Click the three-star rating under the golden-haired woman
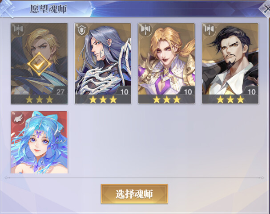The height and width of the screenshot is (214, 270). coord(166,99)
